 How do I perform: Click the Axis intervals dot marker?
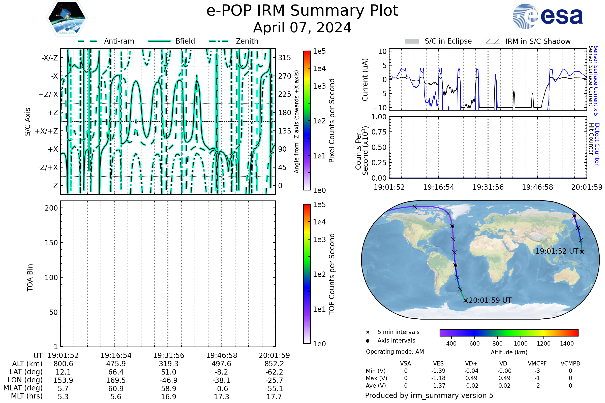(x=368, y=341)
